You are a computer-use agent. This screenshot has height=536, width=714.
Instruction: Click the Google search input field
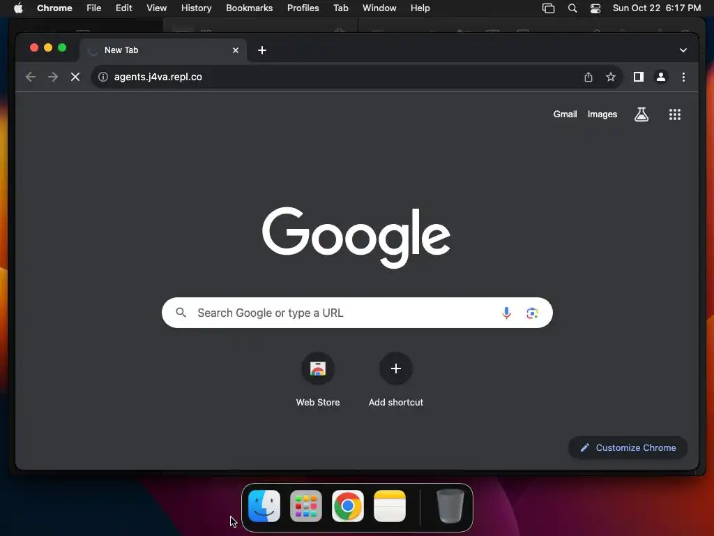(357, 313)
